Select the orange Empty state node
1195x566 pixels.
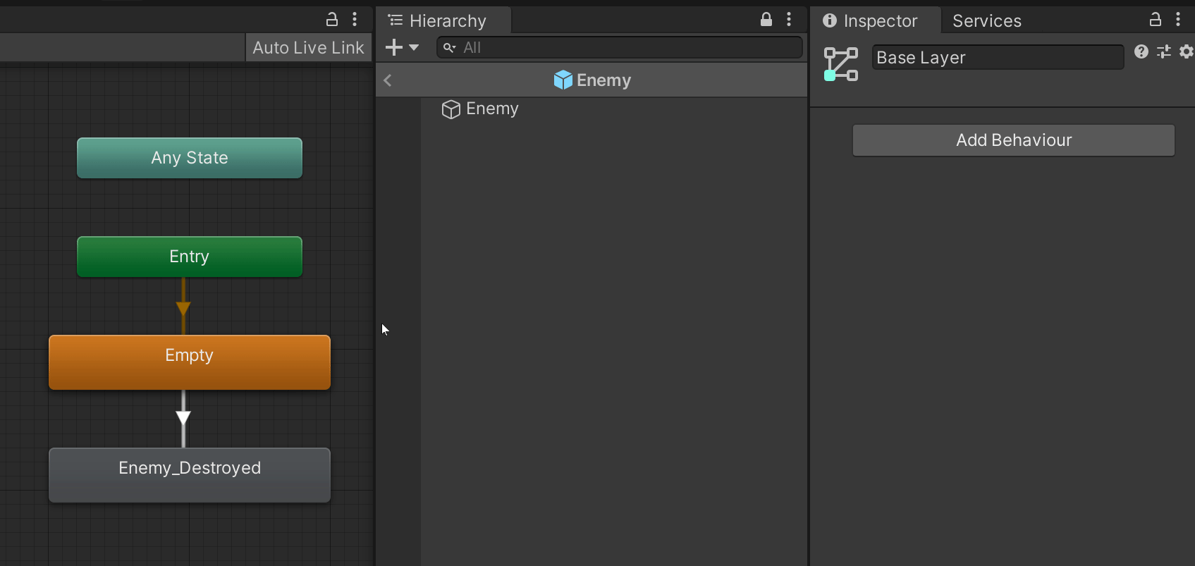pos(190,362)
